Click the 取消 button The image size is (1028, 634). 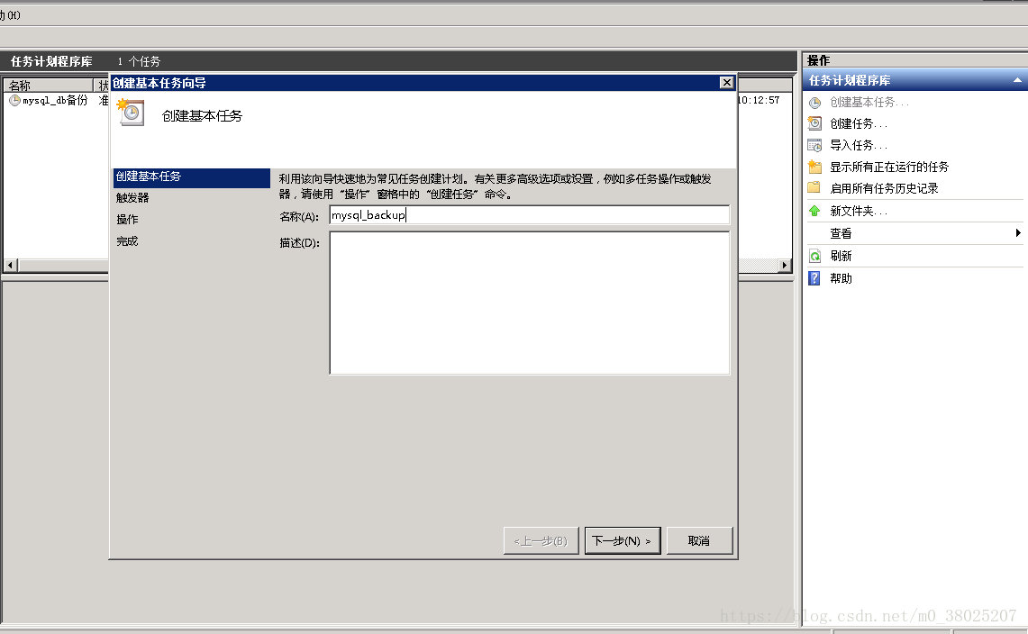click(699, 540)
